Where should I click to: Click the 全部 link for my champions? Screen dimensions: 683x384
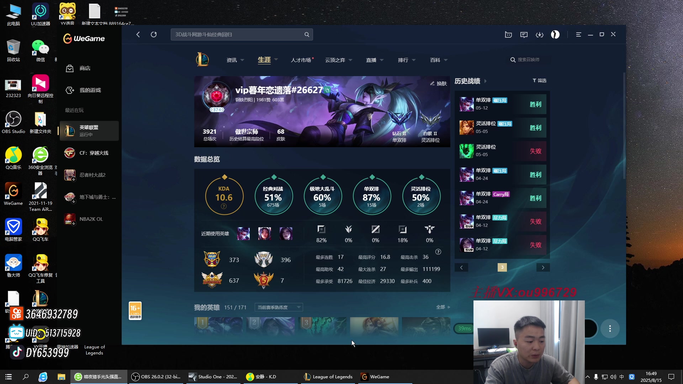coord(443,307)
